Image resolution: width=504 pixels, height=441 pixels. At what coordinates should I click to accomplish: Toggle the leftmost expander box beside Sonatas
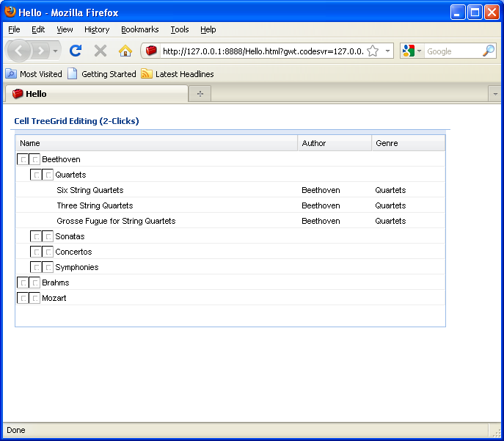(37, 237)
